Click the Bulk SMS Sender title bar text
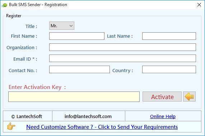 [x=38, y=5]
